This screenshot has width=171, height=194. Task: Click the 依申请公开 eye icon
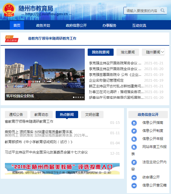click(x=134, y=178)
